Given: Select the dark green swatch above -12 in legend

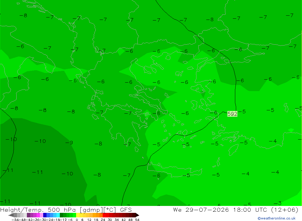Looking at the screenshot, I should (x=61, y=215).
